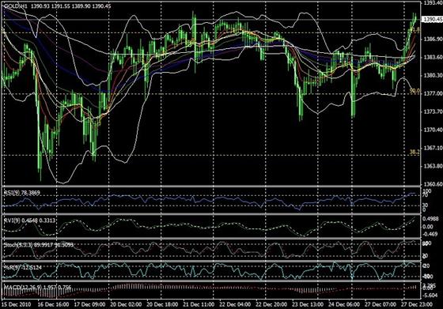Click the 27 Dec 23:00 time label
The image size is (443, 309).
pyautogui.click(x=416, y=305)
